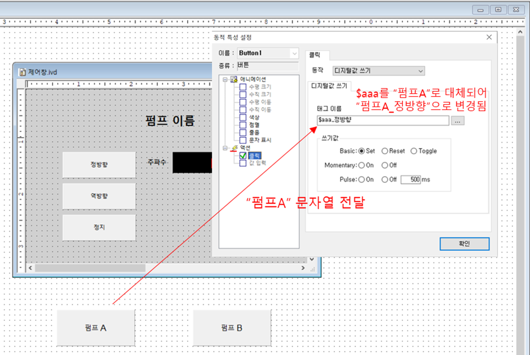Screen dimensions: 530x355
Task: Open the 이름 Button1 dropdown
Action: pyautogui.click(x=294, y=53)
